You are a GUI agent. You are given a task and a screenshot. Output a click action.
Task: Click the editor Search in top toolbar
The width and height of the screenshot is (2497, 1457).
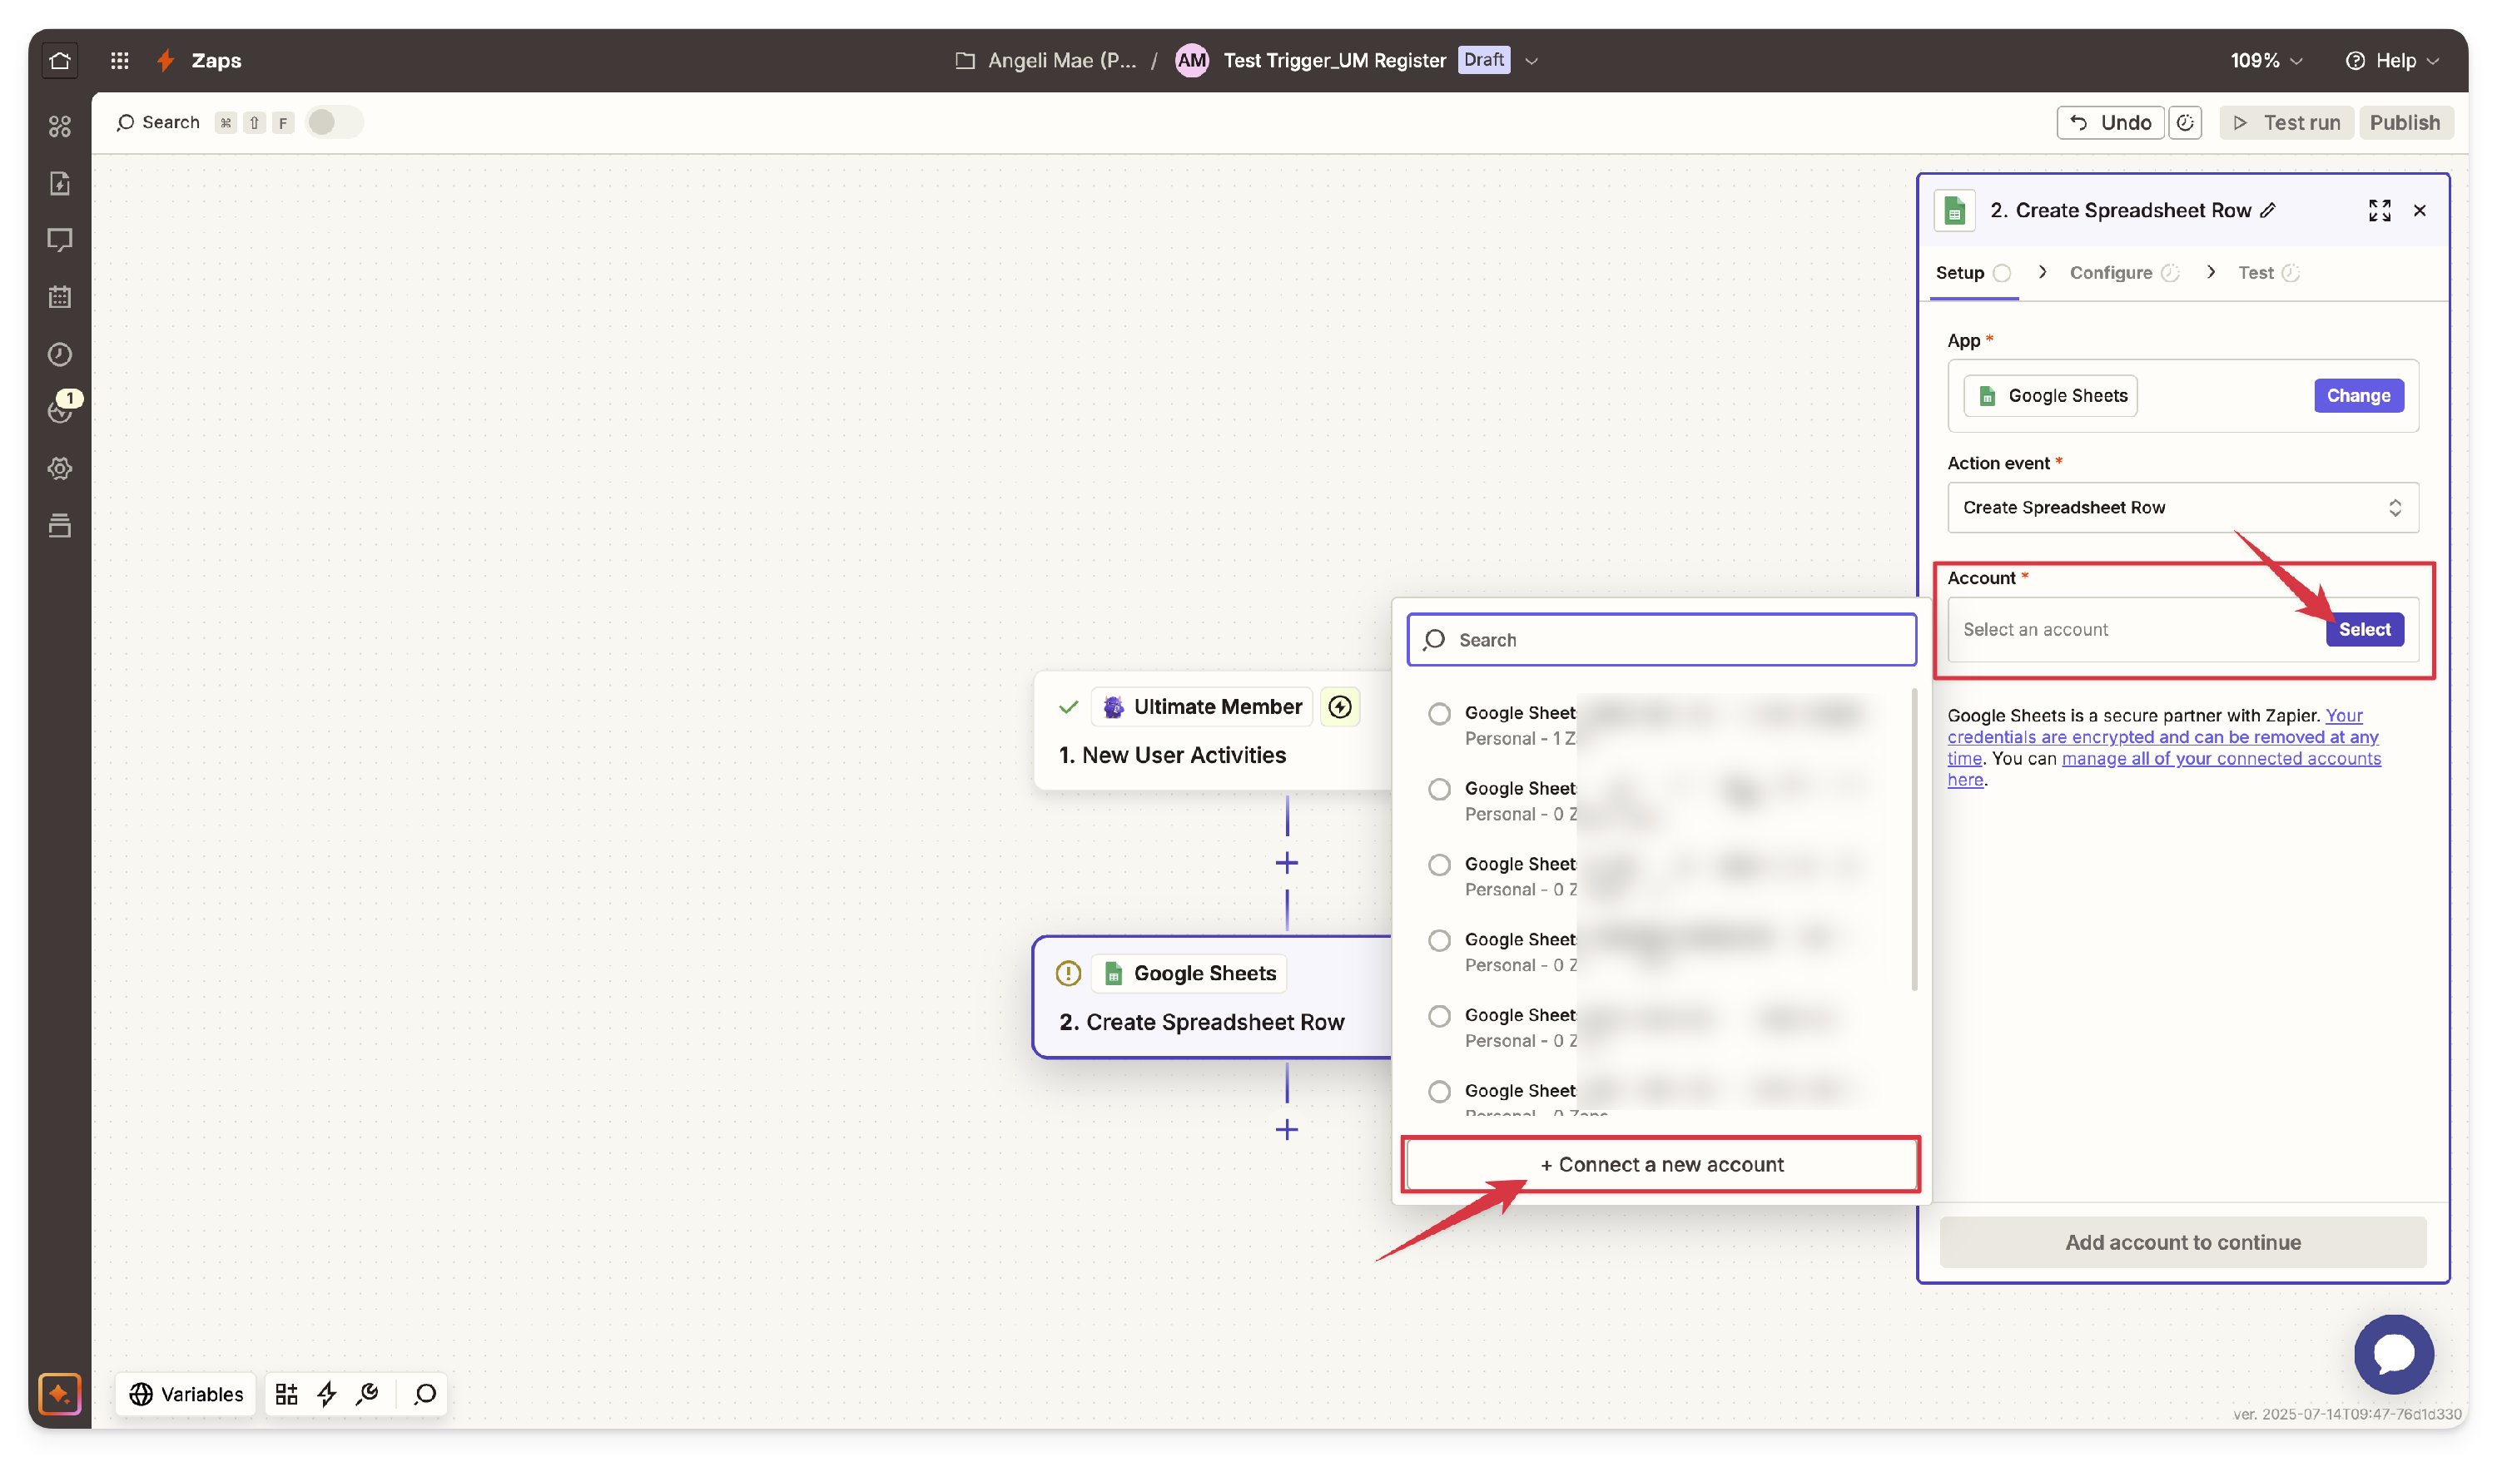pyautogui.click(x=158, y=121)
